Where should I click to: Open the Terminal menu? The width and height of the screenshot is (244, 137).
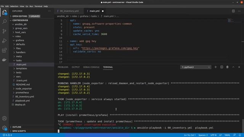click(x=38, y=6)
